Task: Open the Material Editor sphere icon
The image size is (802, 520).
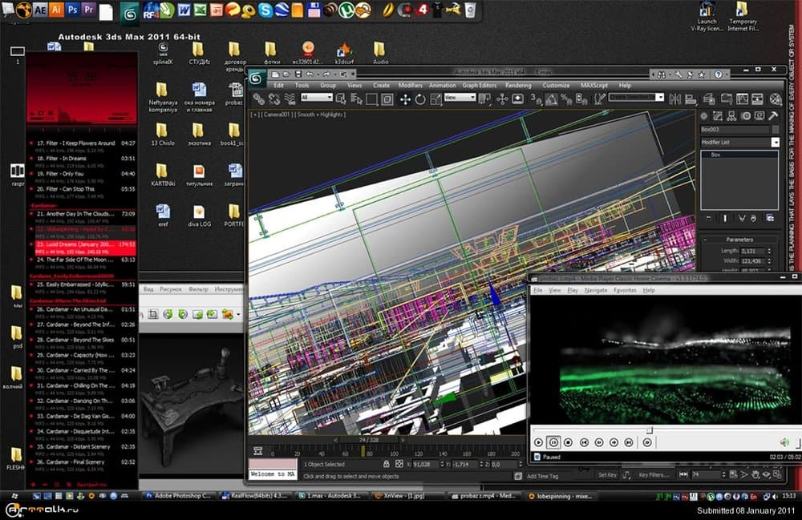Action: click(x=776, y=99)
